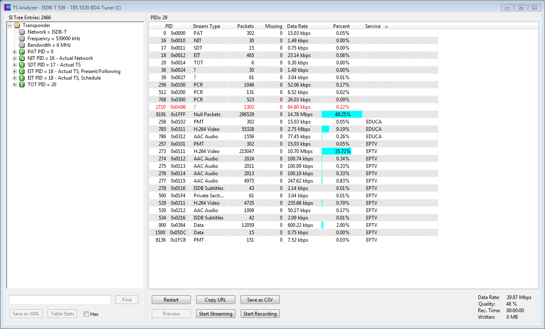The image size is (545, 329).
Task: Click the Restart button
Action: point(171,300)
